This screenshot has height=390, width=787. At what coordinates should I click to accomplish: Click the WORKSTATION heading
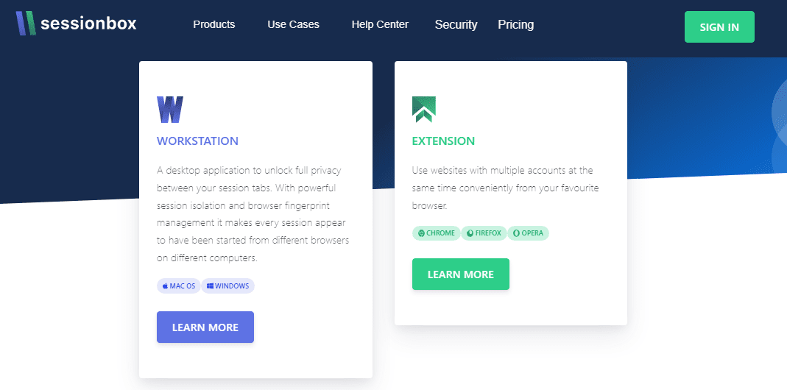pos(197,141)
